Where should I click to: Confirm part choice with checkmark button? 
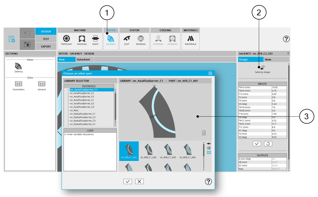point(128,181)
